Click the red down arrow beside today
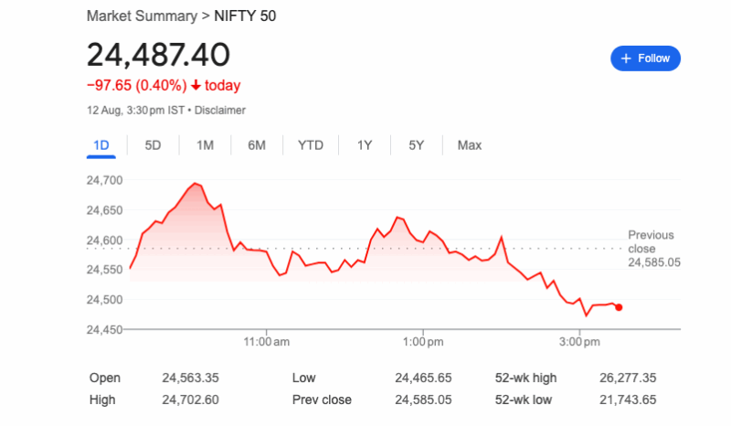 196,85
